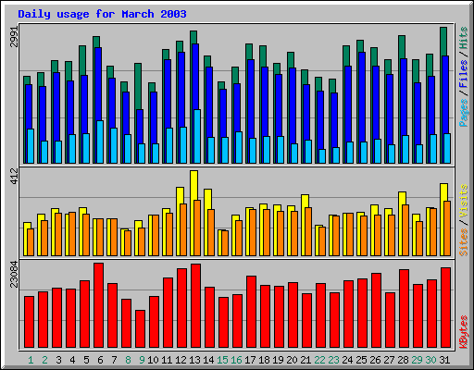Click day 29 on the x-axis
Image resolution: width=474 pixels, height=370 pixels.
click(417, 360)
